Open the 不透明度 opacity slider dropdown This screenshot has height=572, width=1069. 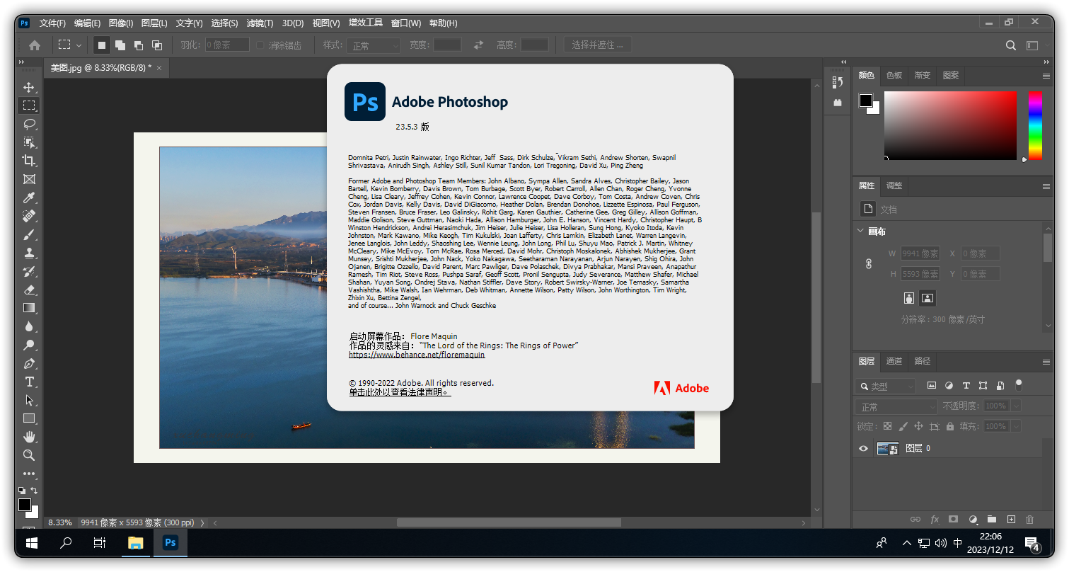click(1016, 406)
